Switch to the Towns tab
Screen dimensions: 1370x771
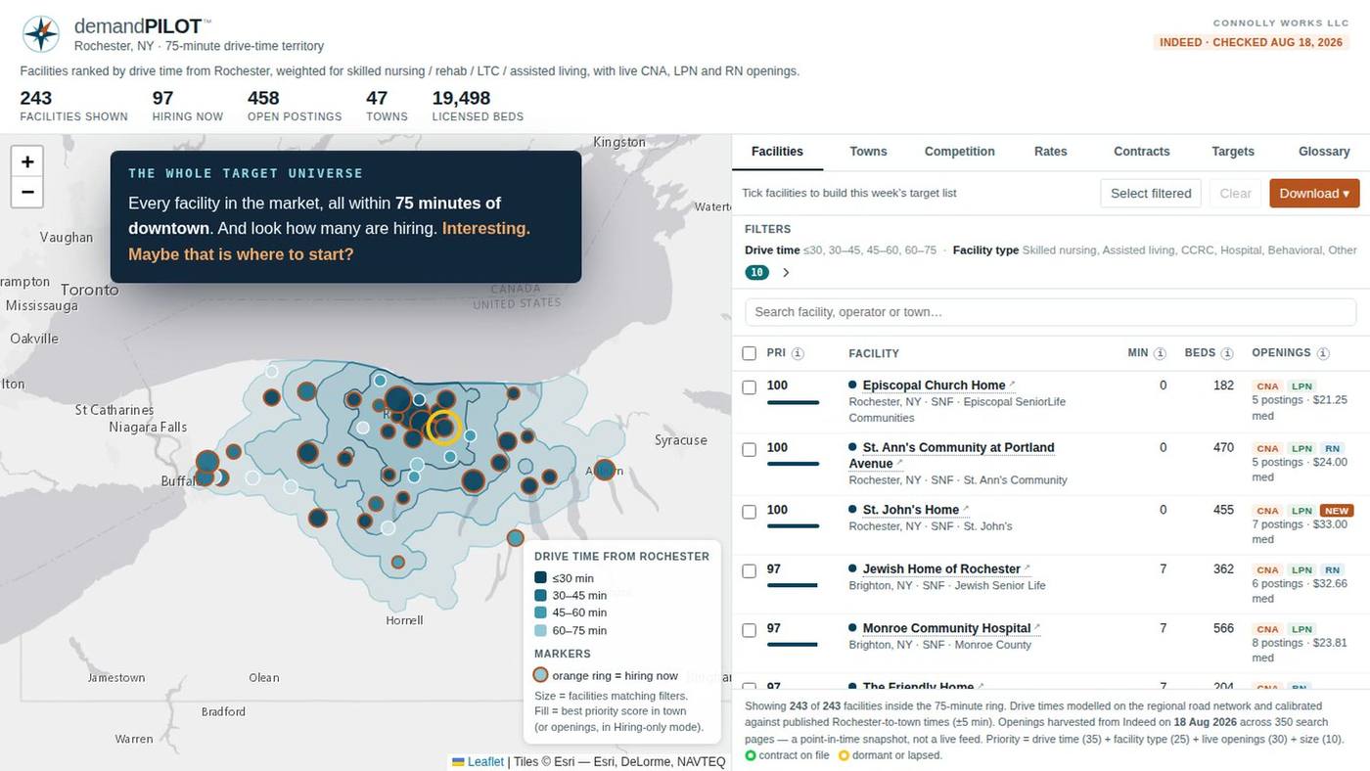click(x=868, y=152)
